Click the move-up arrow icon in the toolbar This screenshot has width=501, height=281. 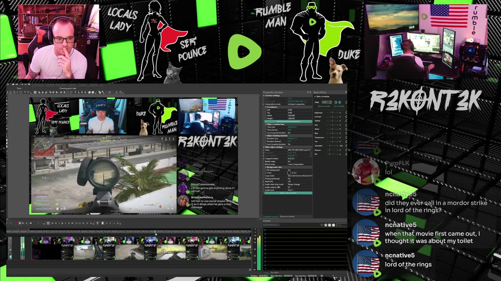[x=75, y=92]
